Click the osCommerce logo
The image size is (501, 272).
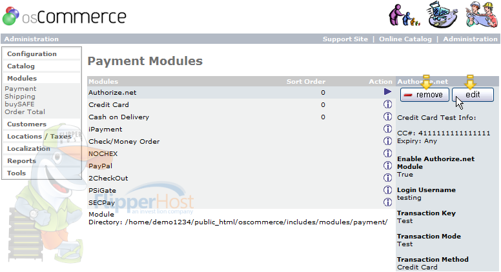pos(64,16)
